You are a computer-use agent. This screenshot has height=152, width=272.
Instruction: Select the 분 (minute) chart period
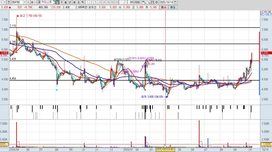point(74,2)
